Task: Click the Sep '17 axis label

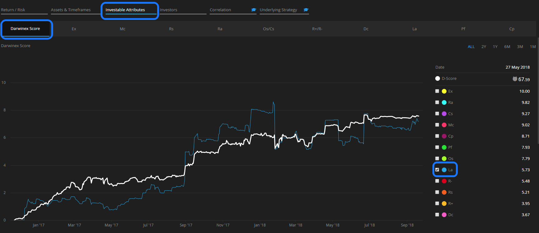Action: pos(186,225)
